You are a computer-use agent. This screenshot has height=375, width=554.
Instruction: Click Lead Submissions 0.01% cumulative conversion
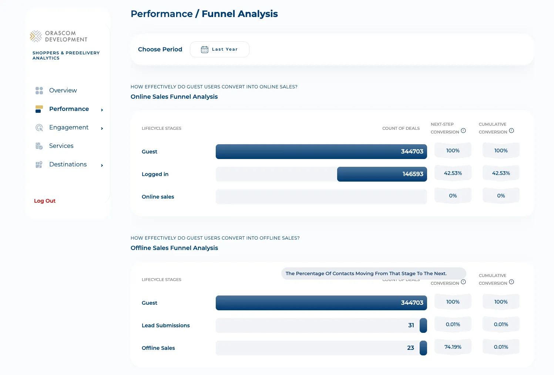[x=501, y=324]
